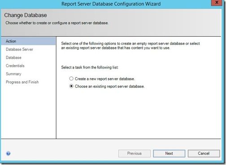This screenshot has width=226, height=165.
Task: Open the Database step in sidebar
Action: pos(13,57)
